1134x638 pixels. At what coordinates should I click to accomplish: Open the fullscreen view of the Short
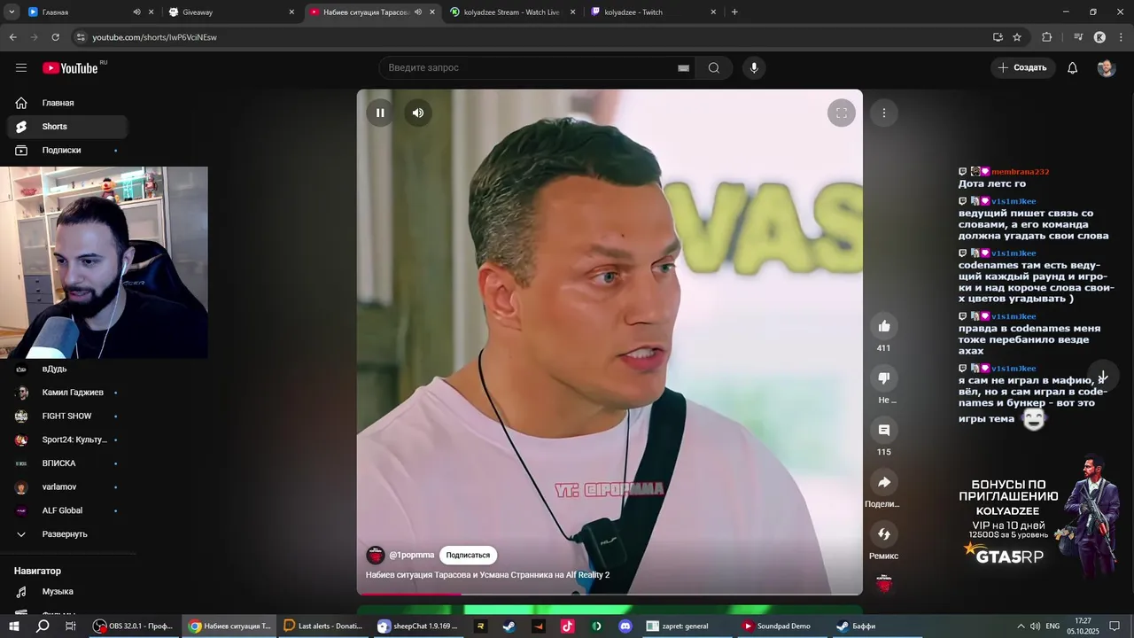coord(842,113)
